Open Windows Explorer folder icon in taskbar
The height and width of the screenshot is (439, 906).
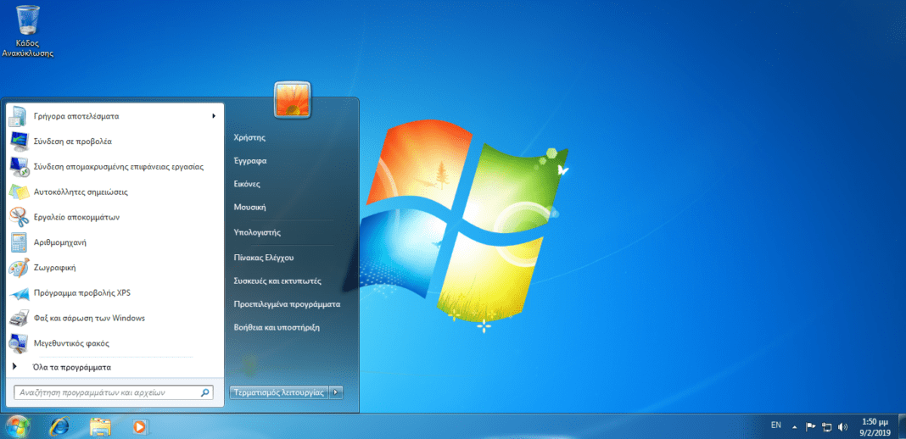click(x=101, y=427)
